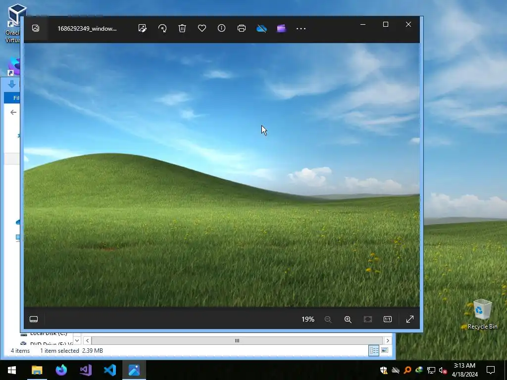Click the muted volume tray icon

click(x=443, y=370)
